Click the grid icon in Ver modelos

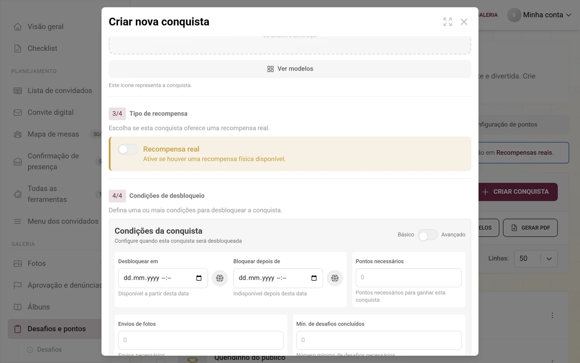pyautogui.click(x=270, y=69)
